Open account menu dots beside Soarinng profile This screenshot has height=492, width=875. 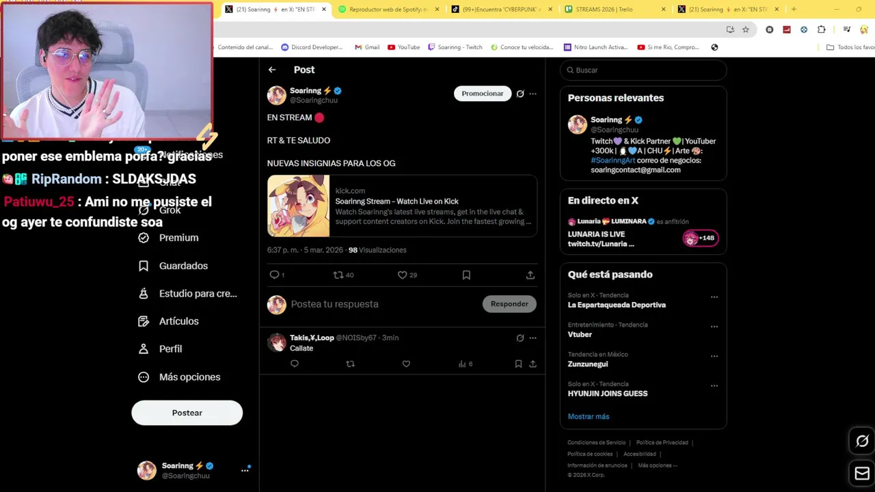point(245,470)
